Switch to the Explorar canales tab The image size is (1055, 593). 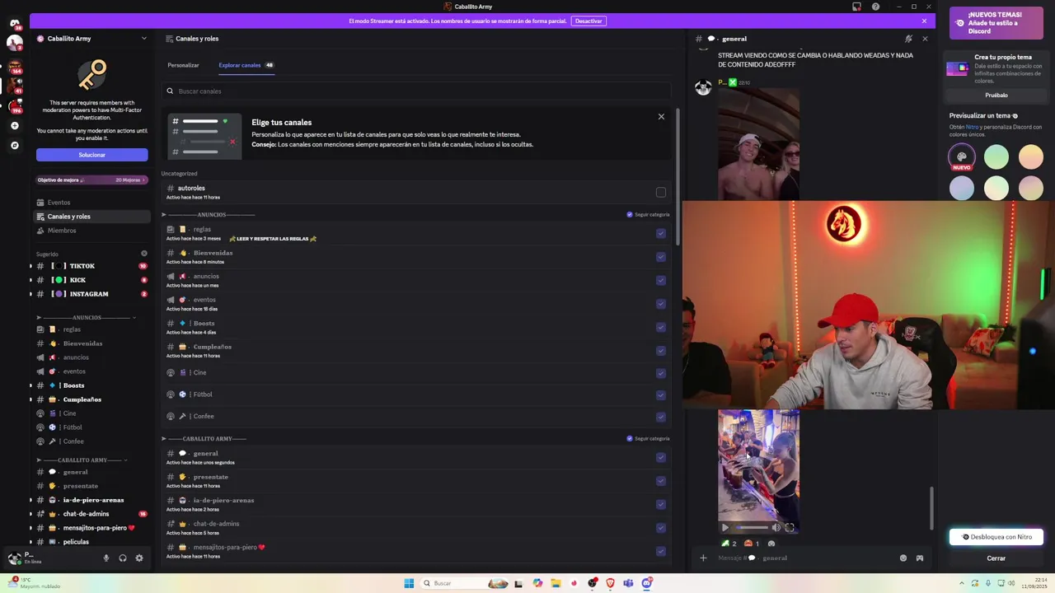pos(246,65)
